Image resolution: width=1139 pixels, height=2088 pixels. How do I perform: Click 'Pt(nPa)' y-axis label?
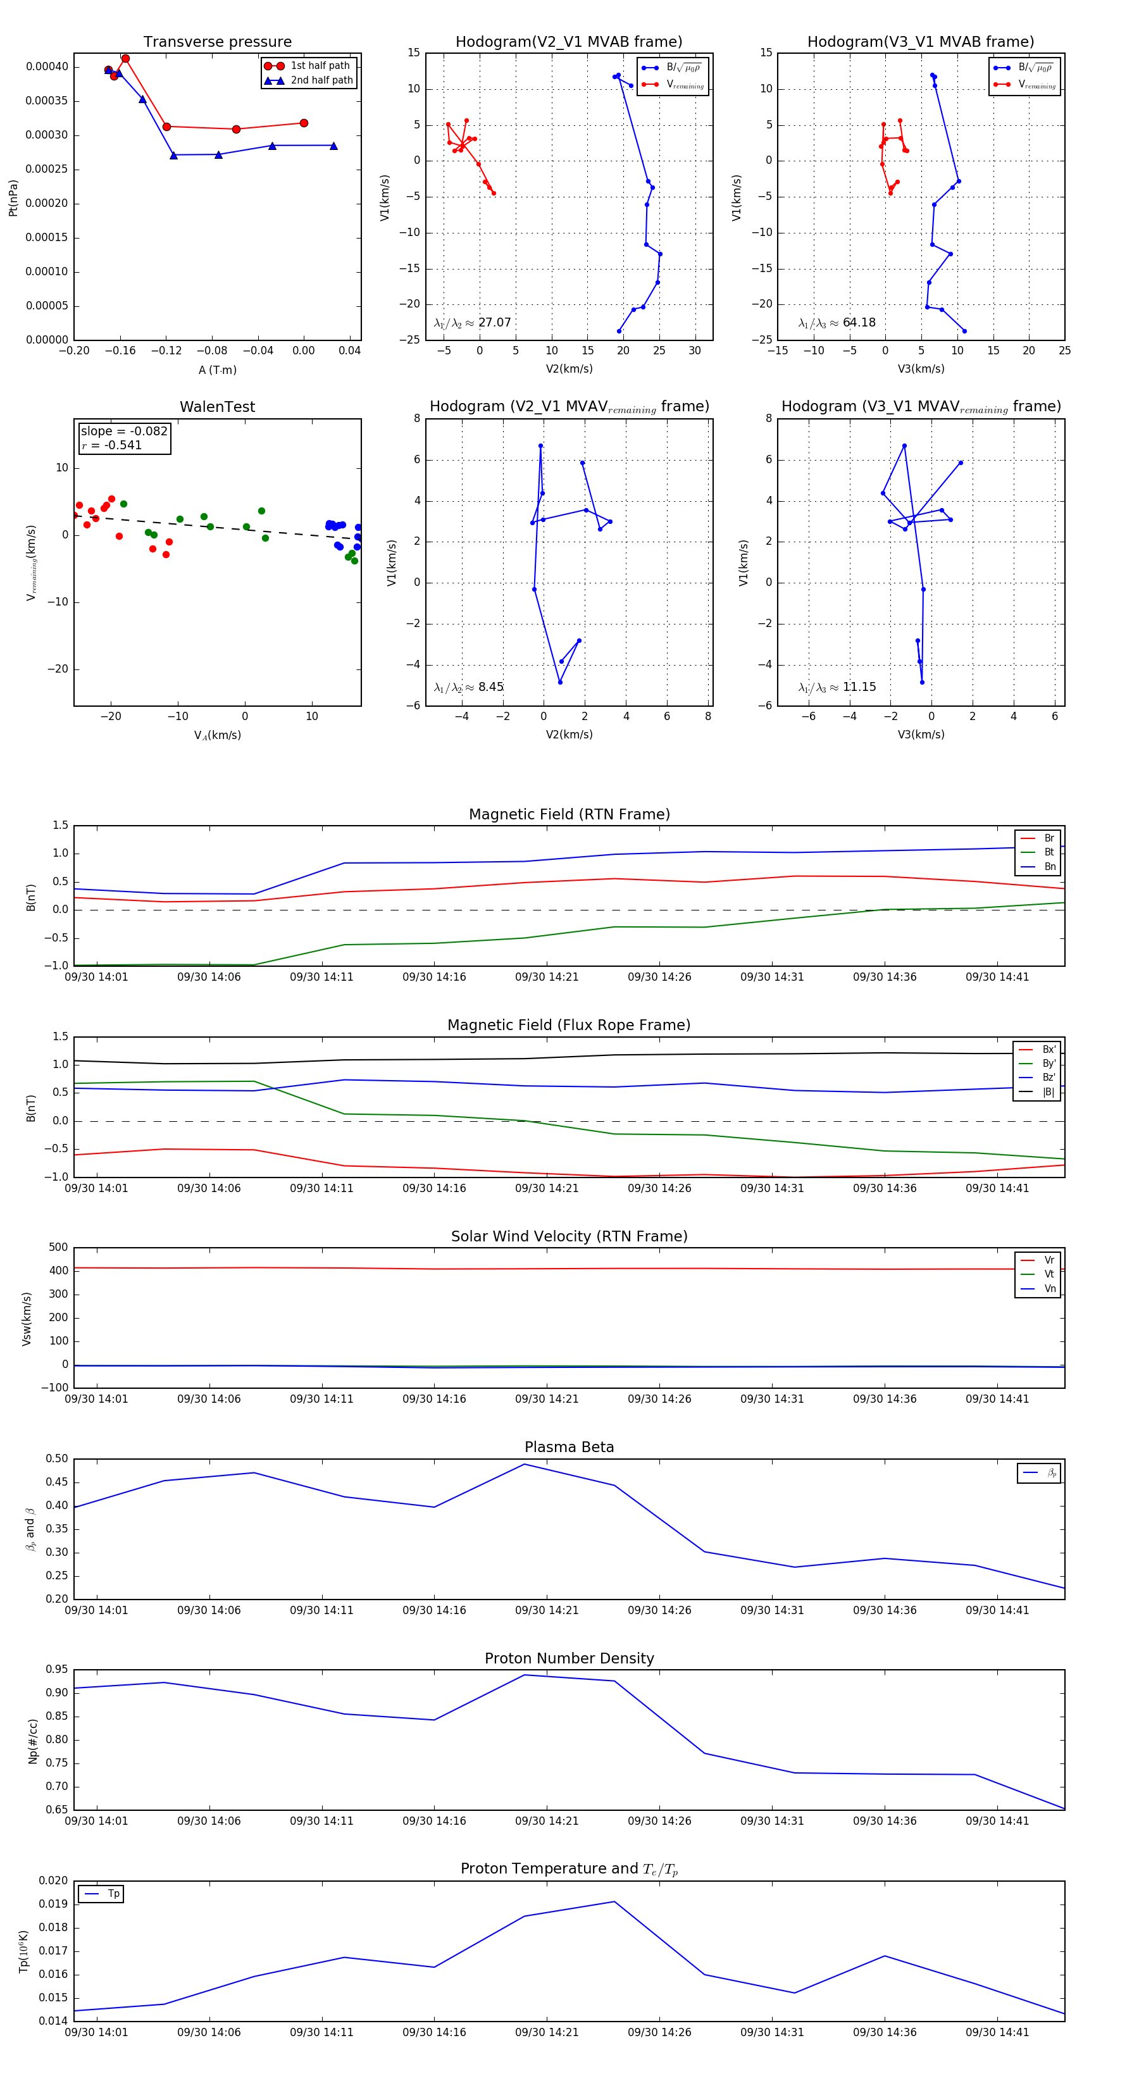(x=13, y=198)
